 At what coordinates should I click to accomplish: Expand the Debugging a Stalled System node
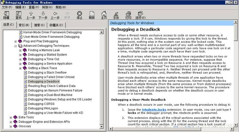20,55
